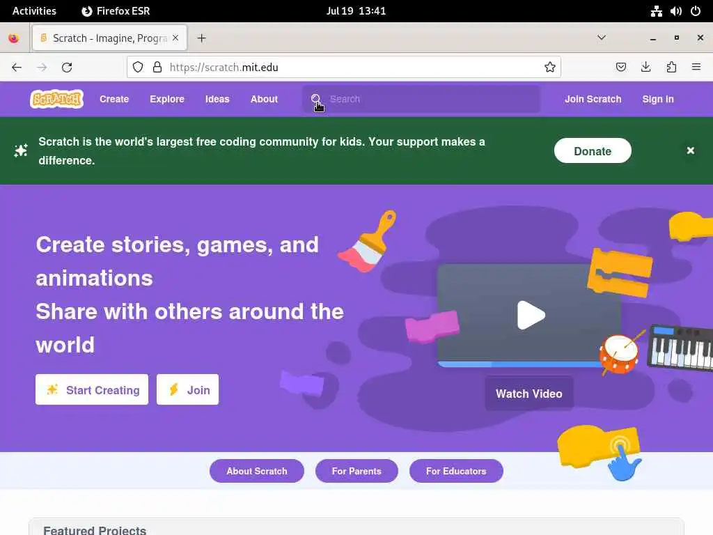Image resolution: width=713 pixels, height=535 pixels.
Task: Close the Scratch browser tab
Action: click(x=175, y=38)
